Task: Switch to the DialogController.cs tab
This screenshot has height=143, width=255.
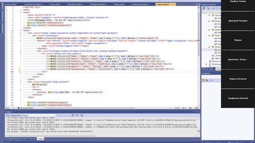Action: tap(75, 4)
